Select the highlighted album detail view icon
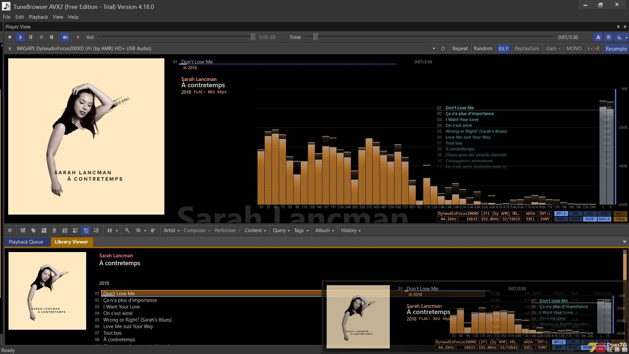Screen dimensions: 629x354 86,230
